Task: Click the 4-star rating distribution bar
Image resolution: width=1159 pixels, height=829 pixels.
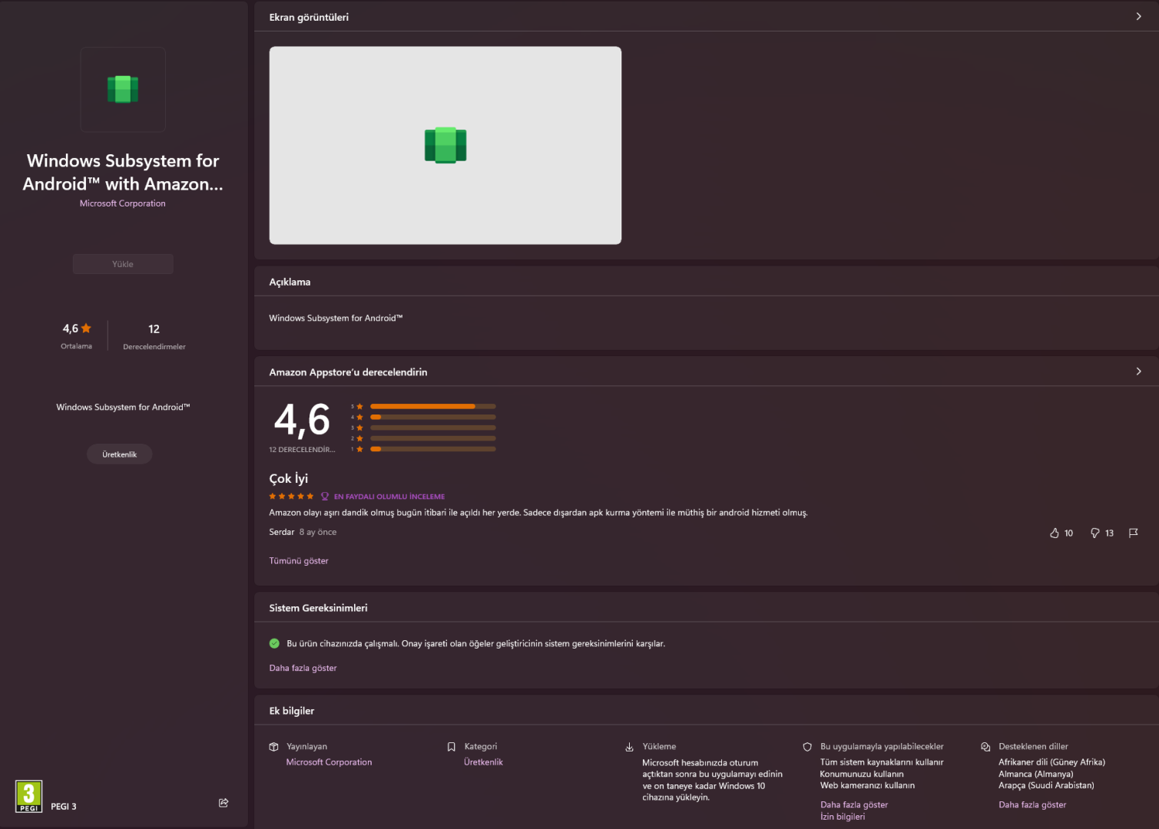Action: click(433, 417)
